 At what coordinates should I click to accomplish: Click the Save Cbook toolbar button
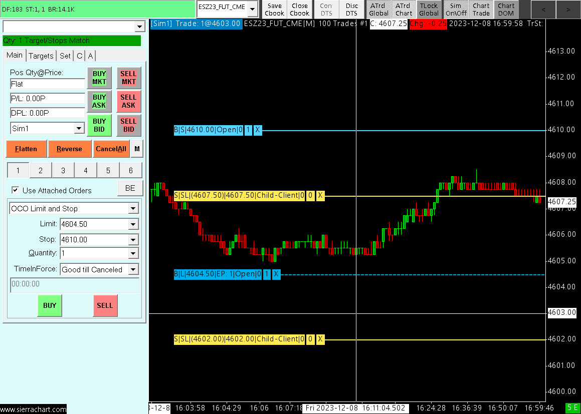coord(275,9)
